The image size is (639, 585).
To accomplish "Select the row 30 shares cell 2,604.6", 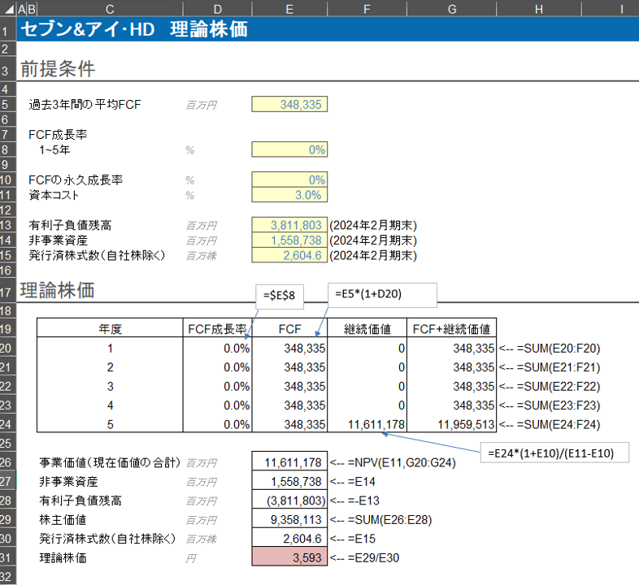I will pyautogui.click(x=289, y=538).
